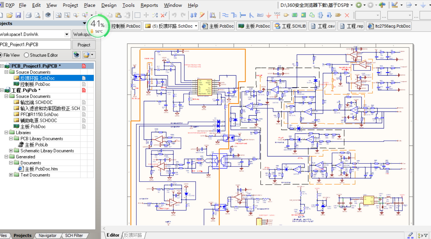
Task: Select the Structure Editor radio button
Action: (26, 55)
